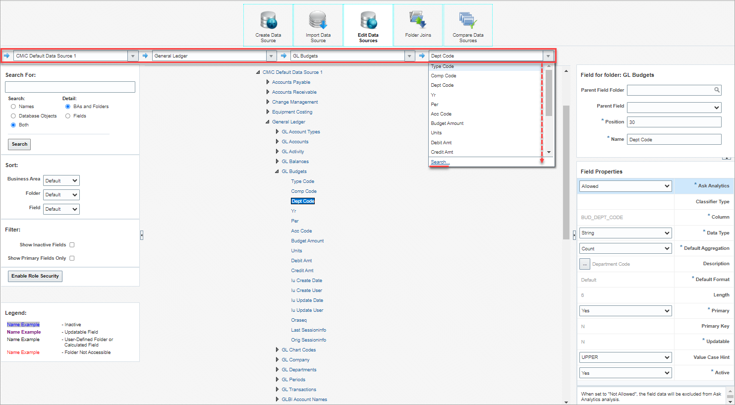
Task: Click the blue arrow before General Ledger breadcrumb
Action: (145, 56)
